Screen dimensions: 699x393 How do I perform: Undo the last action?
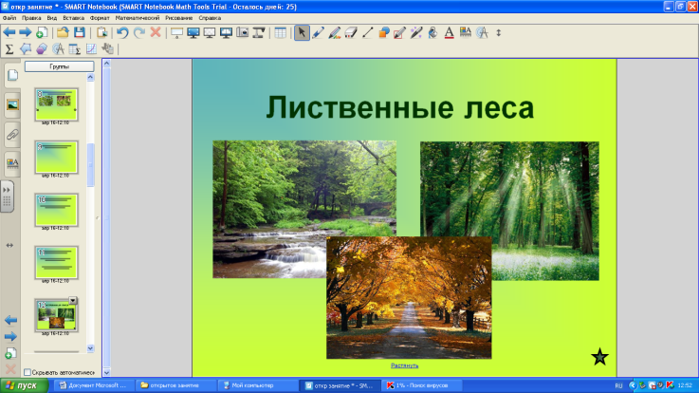(122, 32)
